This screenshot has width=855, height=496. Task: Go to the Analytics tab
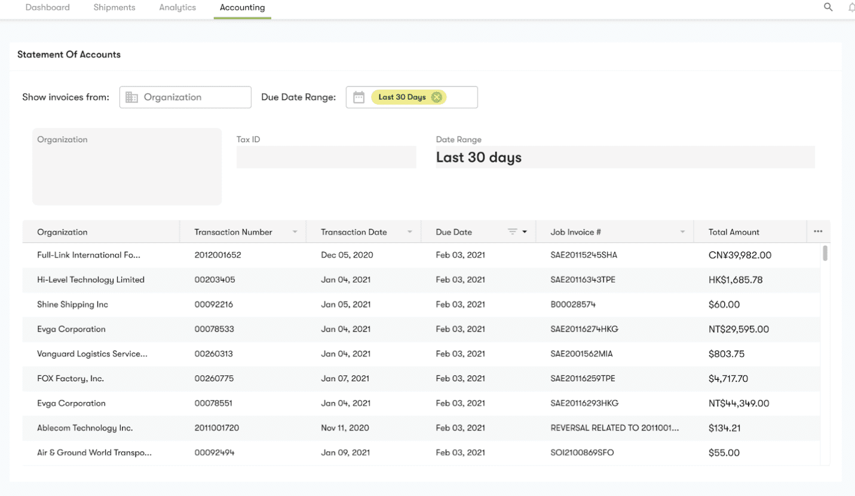pos(177,8)
